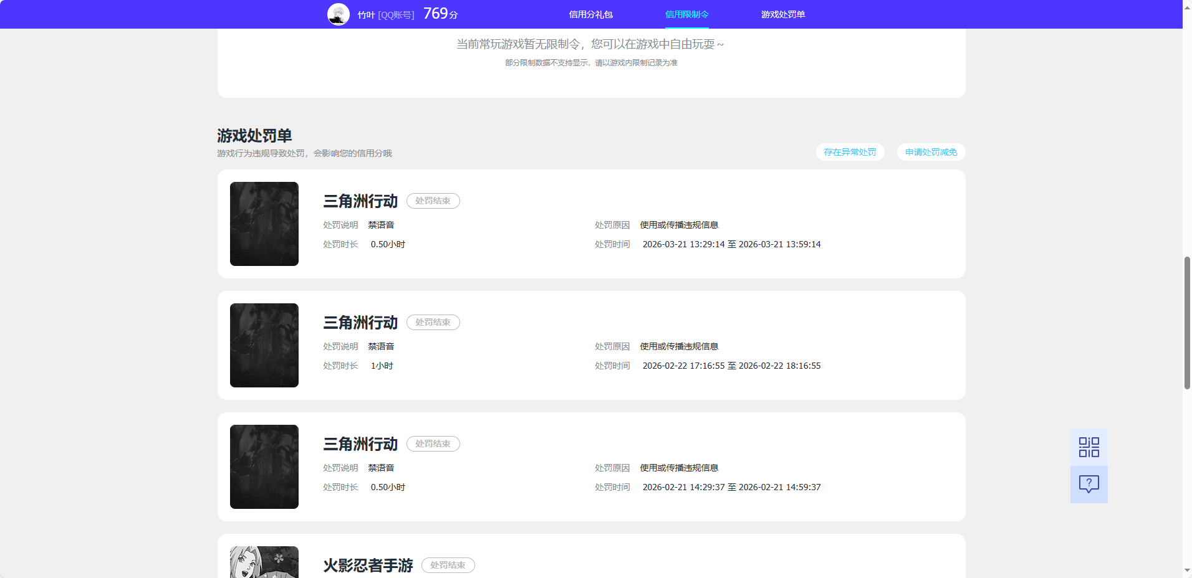Click 处罚结束 badge on 2026-03-21 penalty card
The height and width of the screenshot is (578, 1192).
[x=433, y=201]
